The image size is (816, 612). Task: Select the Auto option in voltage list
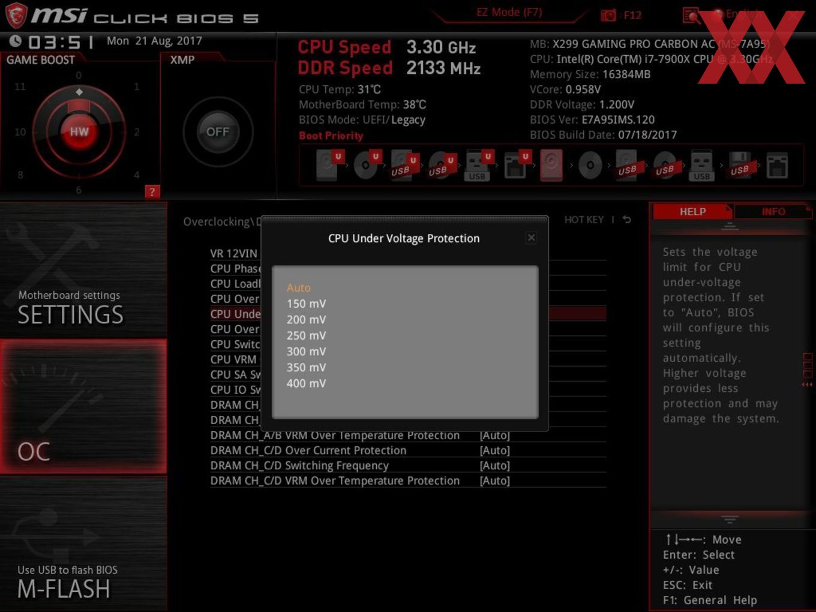[298, 287]
